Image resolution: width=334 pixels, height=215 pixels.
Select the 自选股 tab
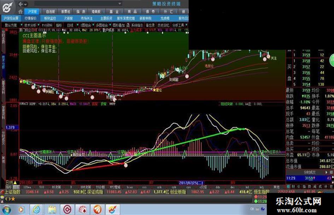(x=51, y=12)
